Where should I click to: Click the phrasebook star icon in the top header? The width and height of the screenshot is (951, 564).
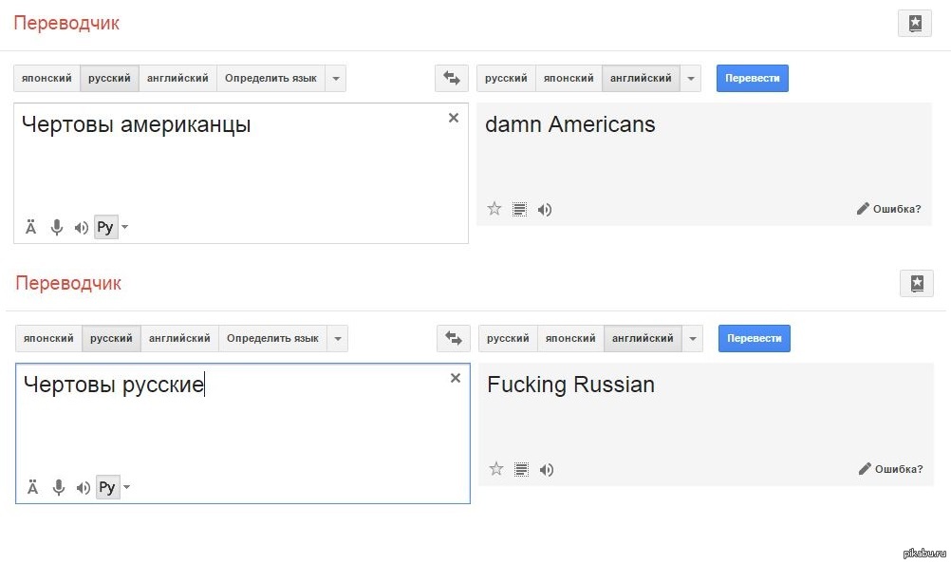(x=914, y=24)
